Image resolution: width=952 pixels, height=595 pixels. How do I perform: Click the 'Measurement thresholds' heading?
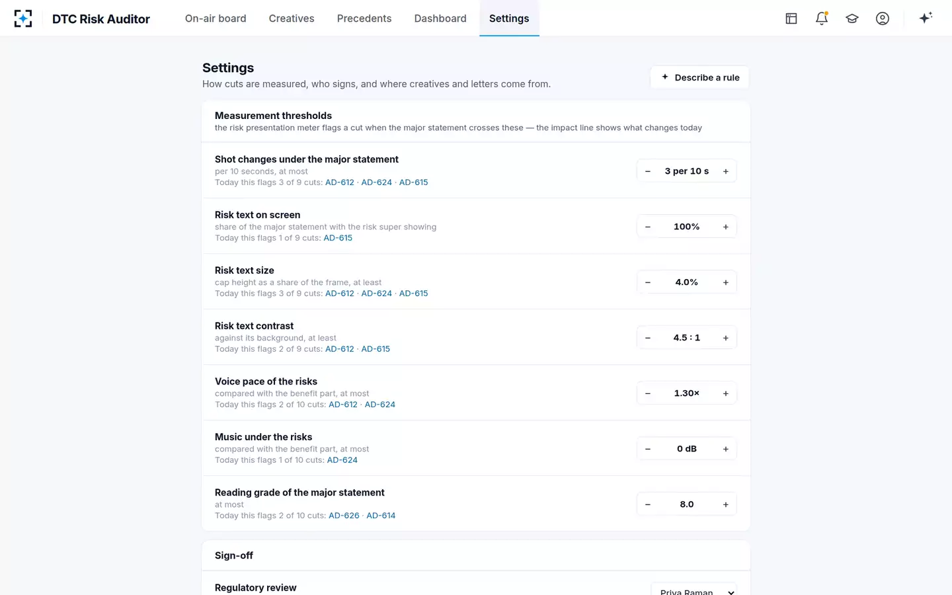tap(273, 116)
